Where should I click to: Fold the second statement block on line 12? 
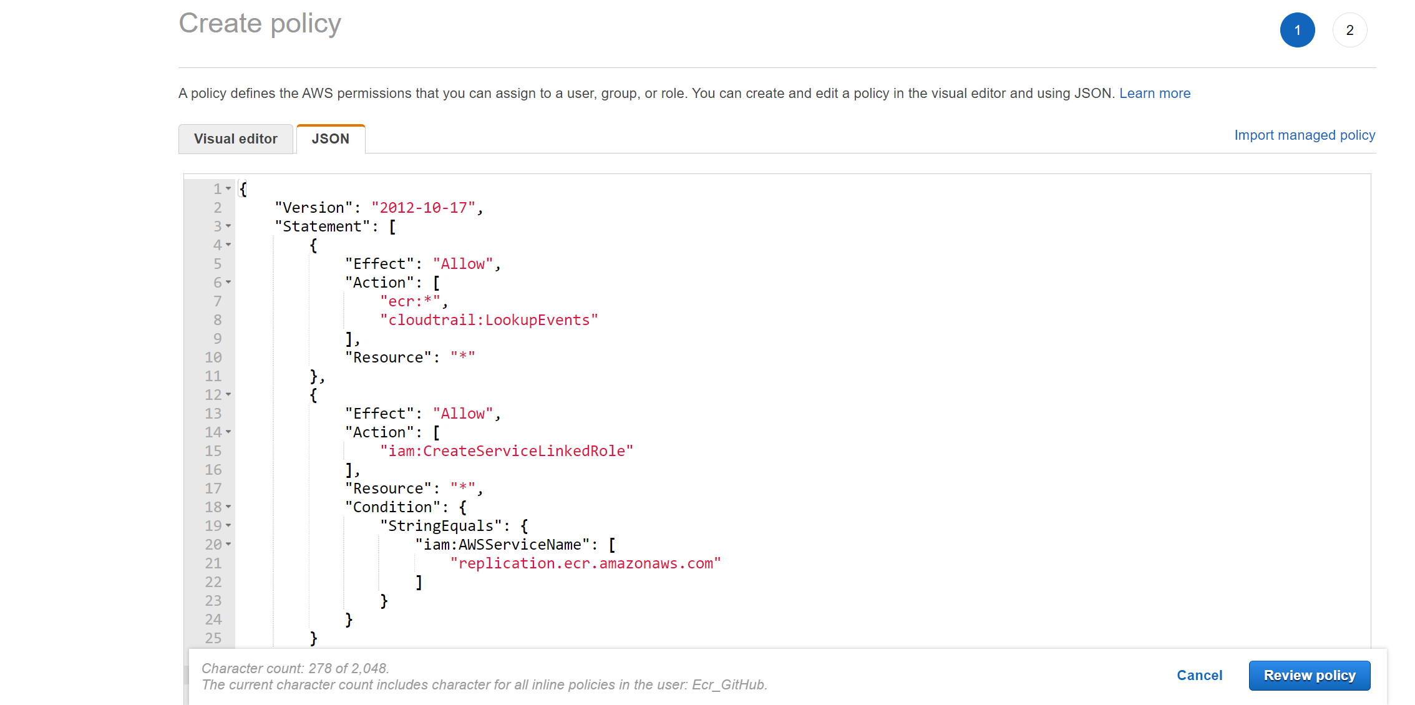(x=228, y=394)
